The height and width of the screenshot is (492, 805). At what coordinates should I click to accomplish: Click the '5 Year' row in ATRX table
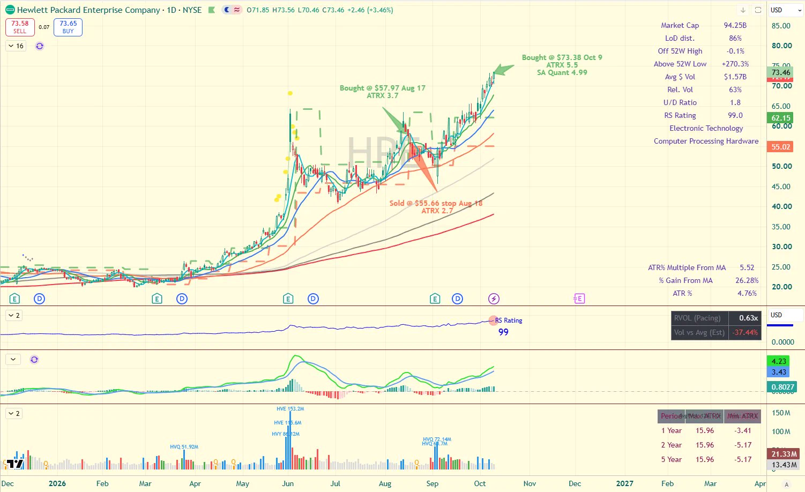[709, 459]
